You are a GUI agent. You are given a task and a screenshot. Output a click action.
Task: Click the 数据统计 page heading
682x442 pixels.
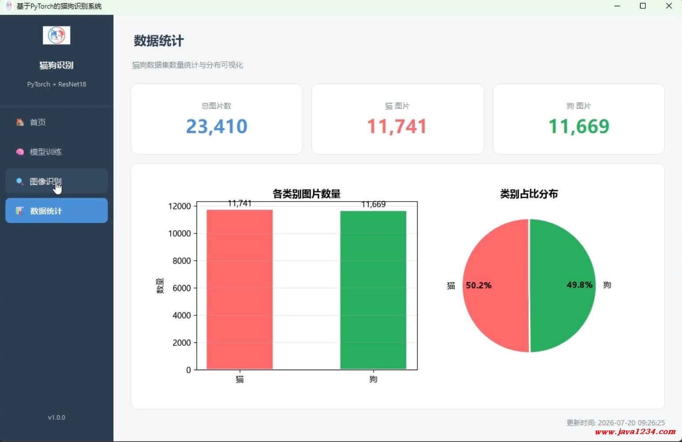159,41
